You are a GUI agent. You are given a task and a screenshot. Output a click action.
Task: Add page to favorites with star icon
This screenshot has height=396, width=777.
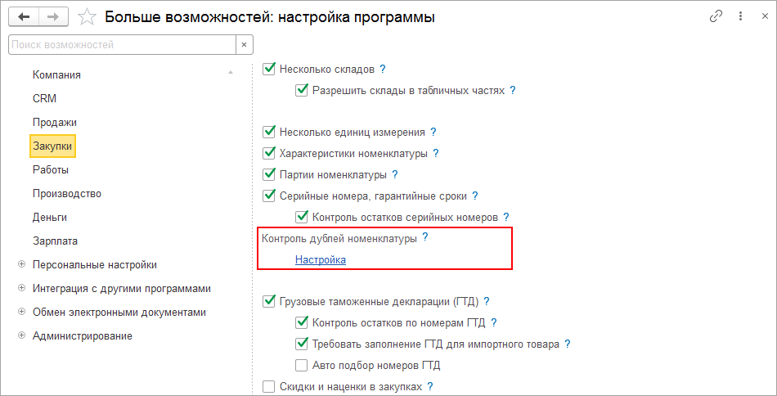click(84, 16)
